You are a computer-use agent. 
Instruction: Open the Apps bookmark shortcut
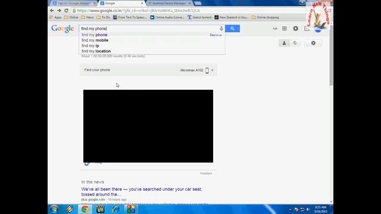point(55,17)
